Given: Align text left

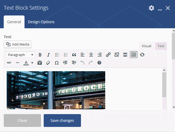Looking at the screenshot, I should (x=83, y=55).
